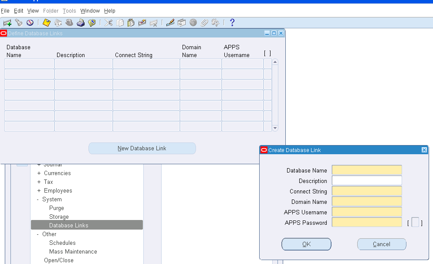Open the flexfield box beside APPS Password
Screen dimensions: 433x264
(415, 222)
